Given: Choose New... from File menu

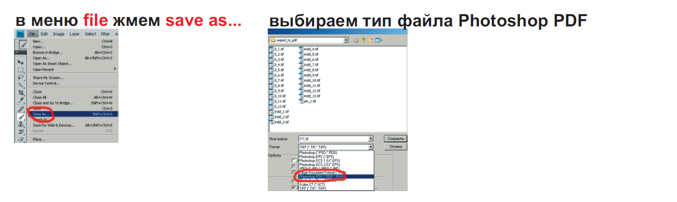Looking at the screenshot, I should [73, 41].
